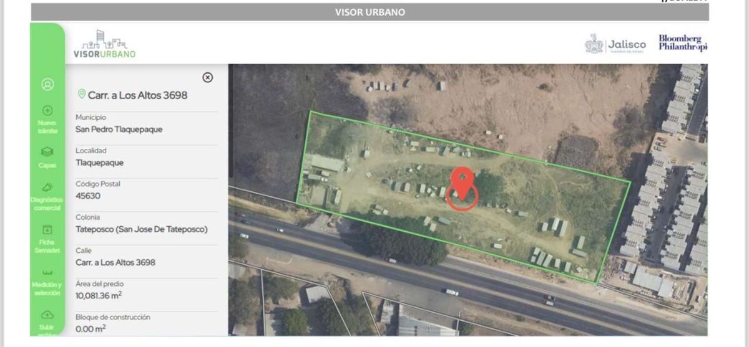Click the green location pin beside address
Image resolution: width=749 pixels, height=347 pixels.
click(81, 94)
